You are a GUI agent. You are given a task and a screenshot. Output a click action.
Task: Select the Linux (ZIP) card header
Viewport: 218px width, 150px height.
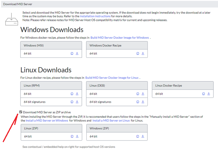tap(51, 128)
